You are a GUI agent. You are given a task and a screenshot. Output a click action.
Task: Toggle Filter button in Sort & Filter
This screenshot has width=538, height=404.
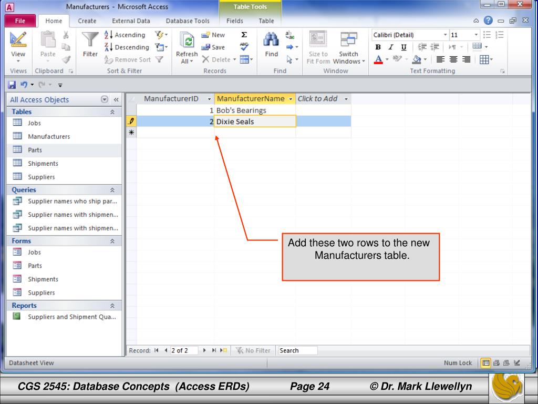coord(159,59)
